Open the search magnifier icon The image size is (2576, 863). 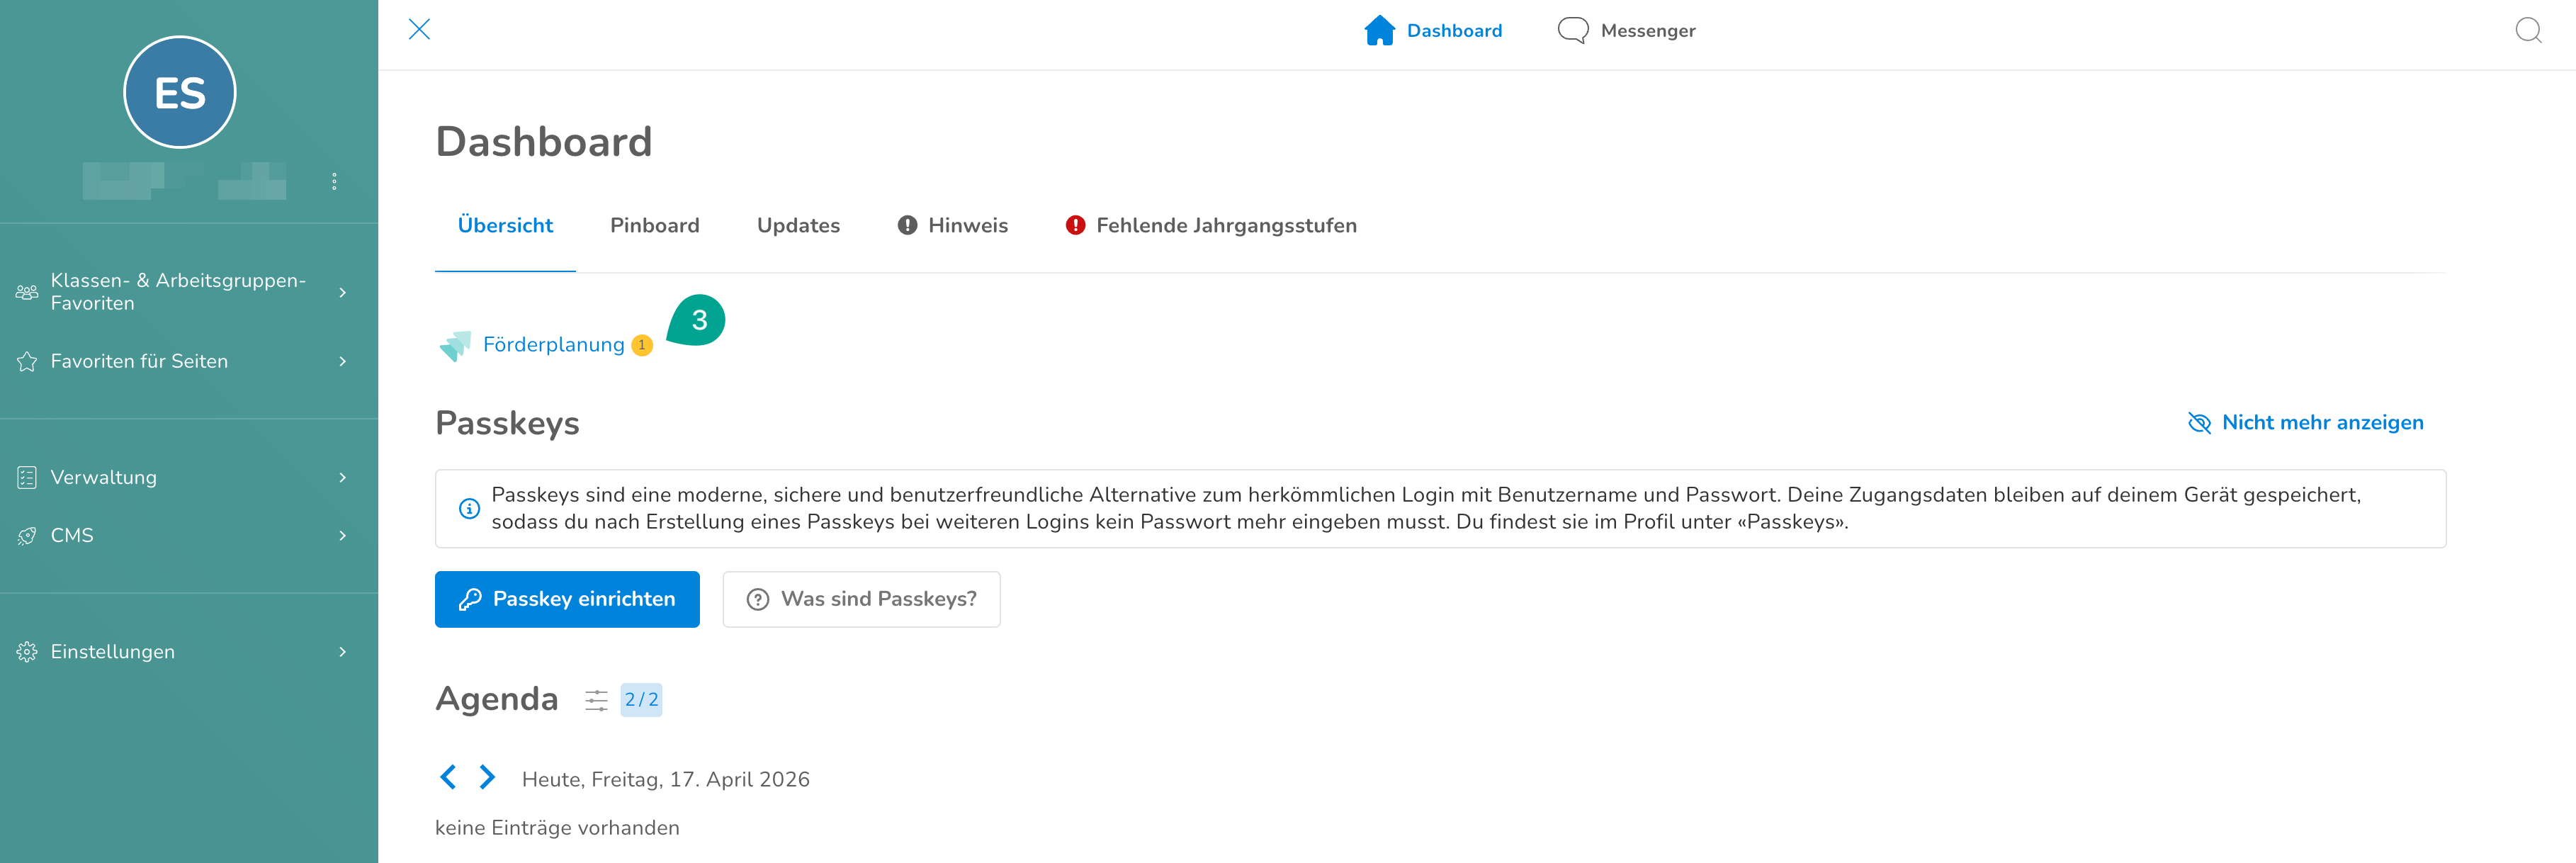tap(2528, 31)
